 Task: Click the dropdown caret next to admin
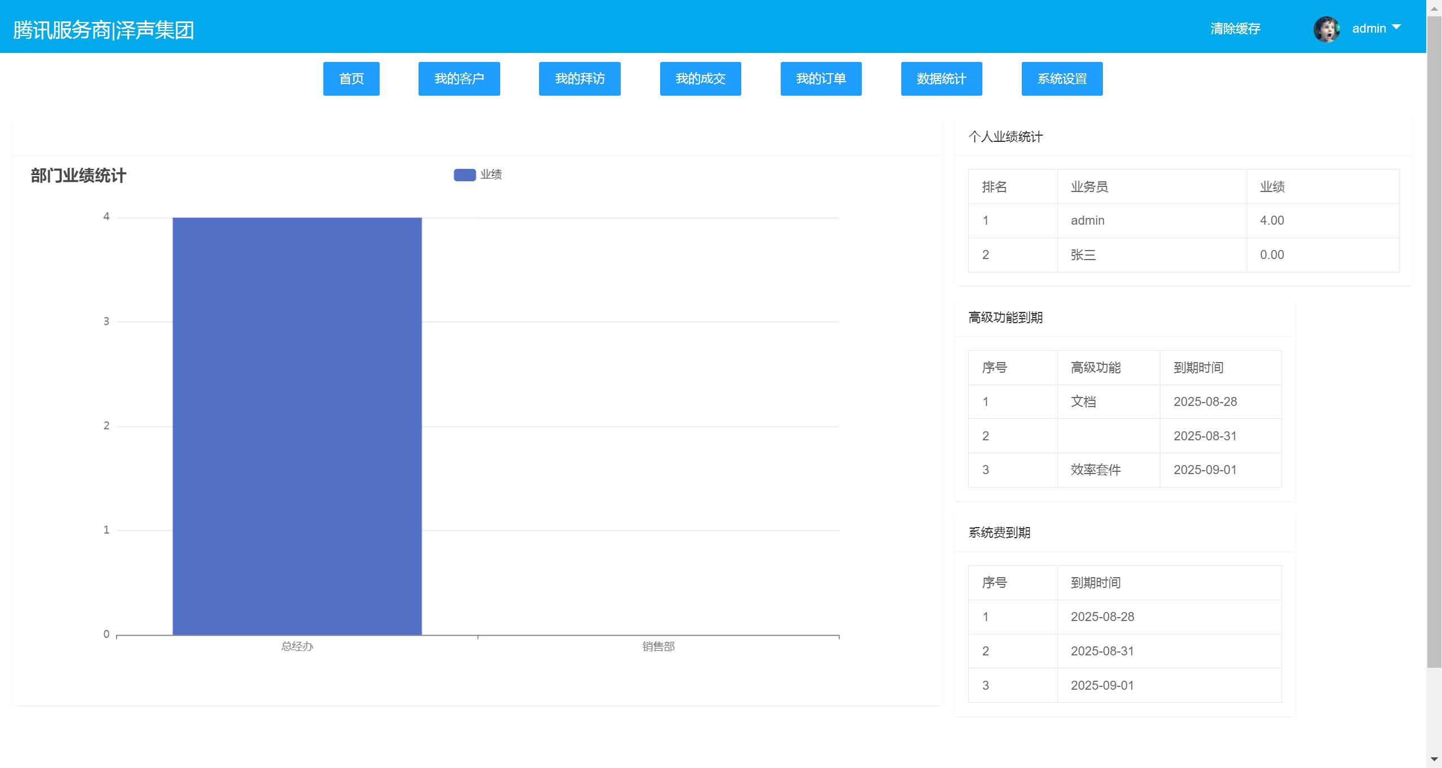click(x=1396, y=27)
